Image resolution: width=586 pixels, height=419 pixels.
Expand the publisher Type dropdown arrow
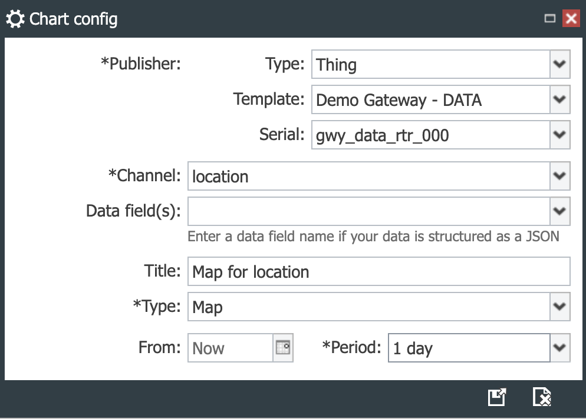[x=559, y=64]
